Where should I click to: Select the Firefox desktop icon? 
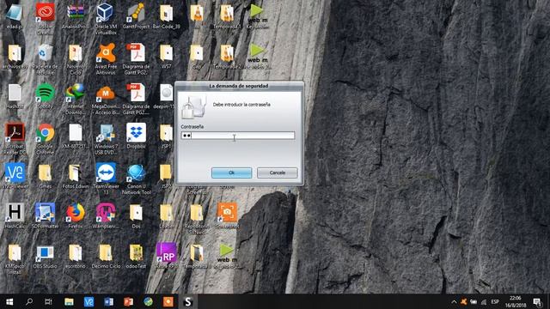pos(76,215)
